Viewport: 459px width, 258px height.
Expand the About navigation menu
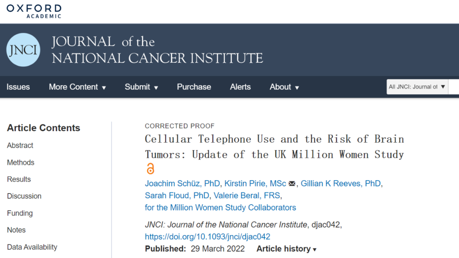284,87
